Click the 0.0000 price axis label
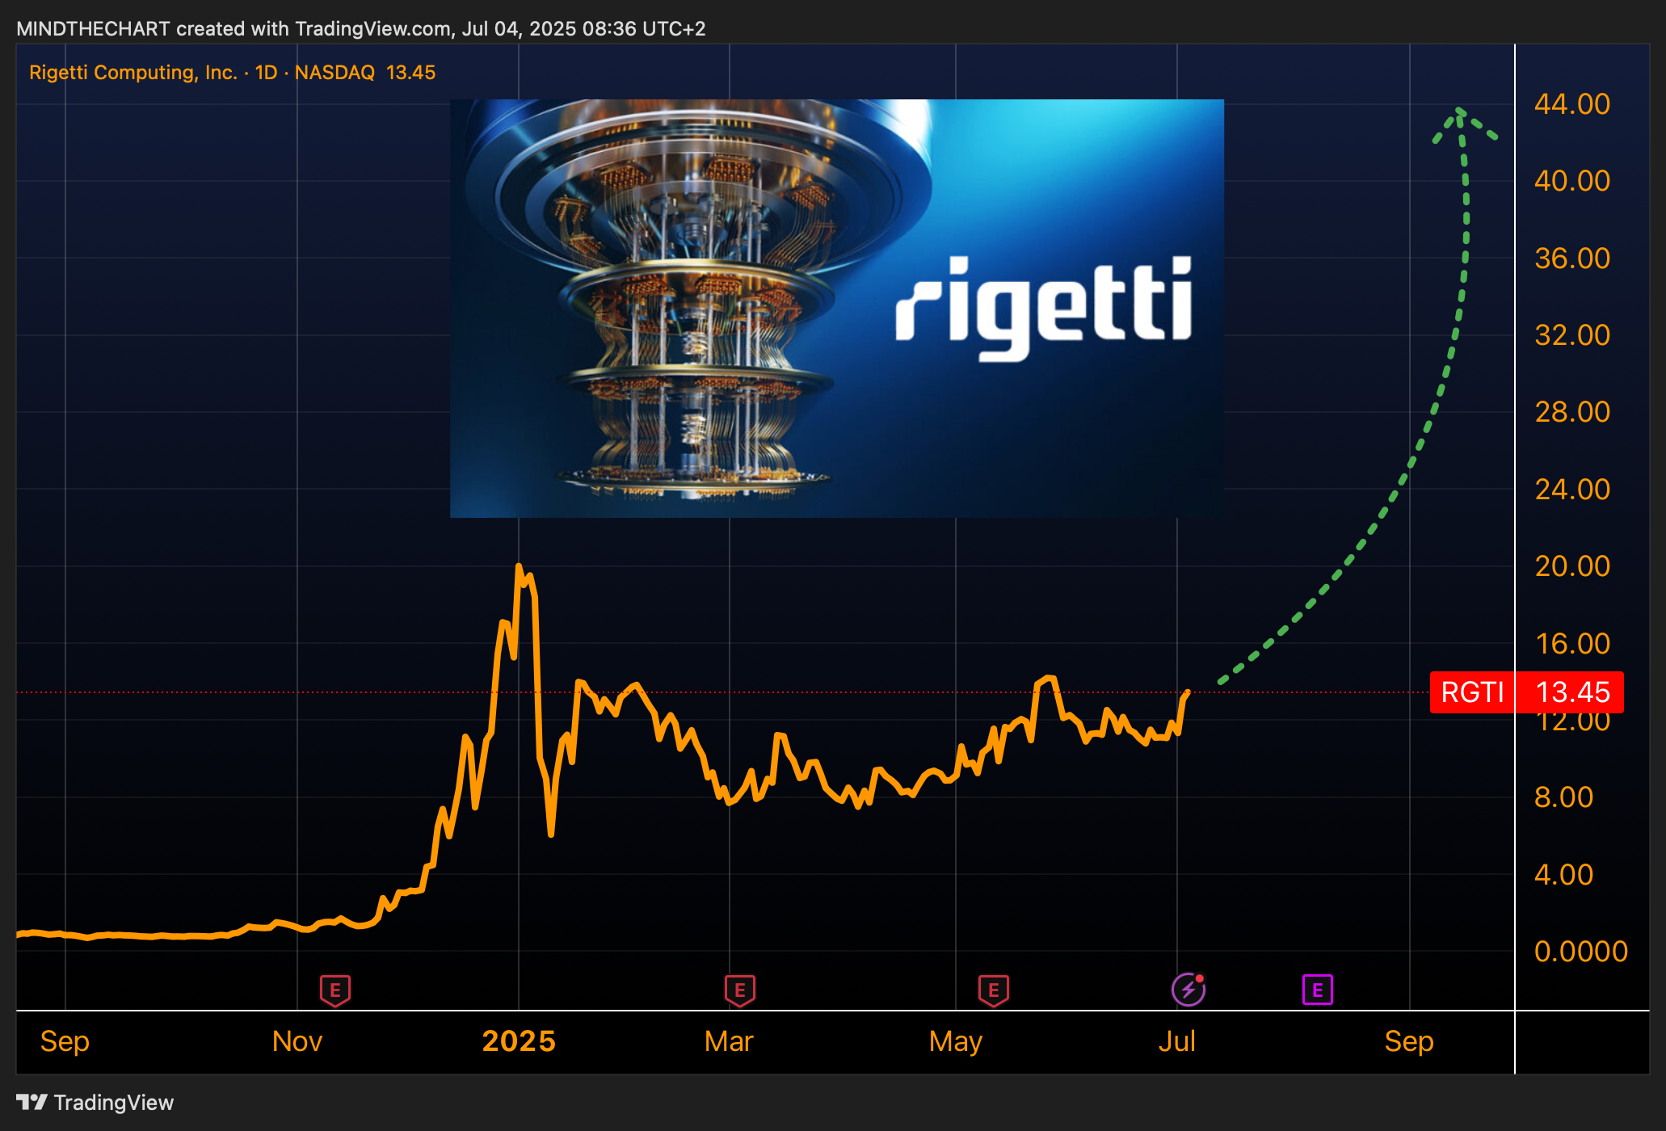Image resolution: width=1666 pixels, height=1131 pixels. (x=1581, y=952)
